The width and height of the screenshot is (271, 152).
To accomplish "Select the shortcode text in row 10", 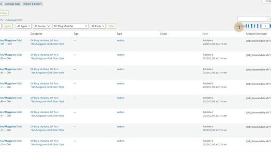I will pyautogui.click(x=258, y=41).
